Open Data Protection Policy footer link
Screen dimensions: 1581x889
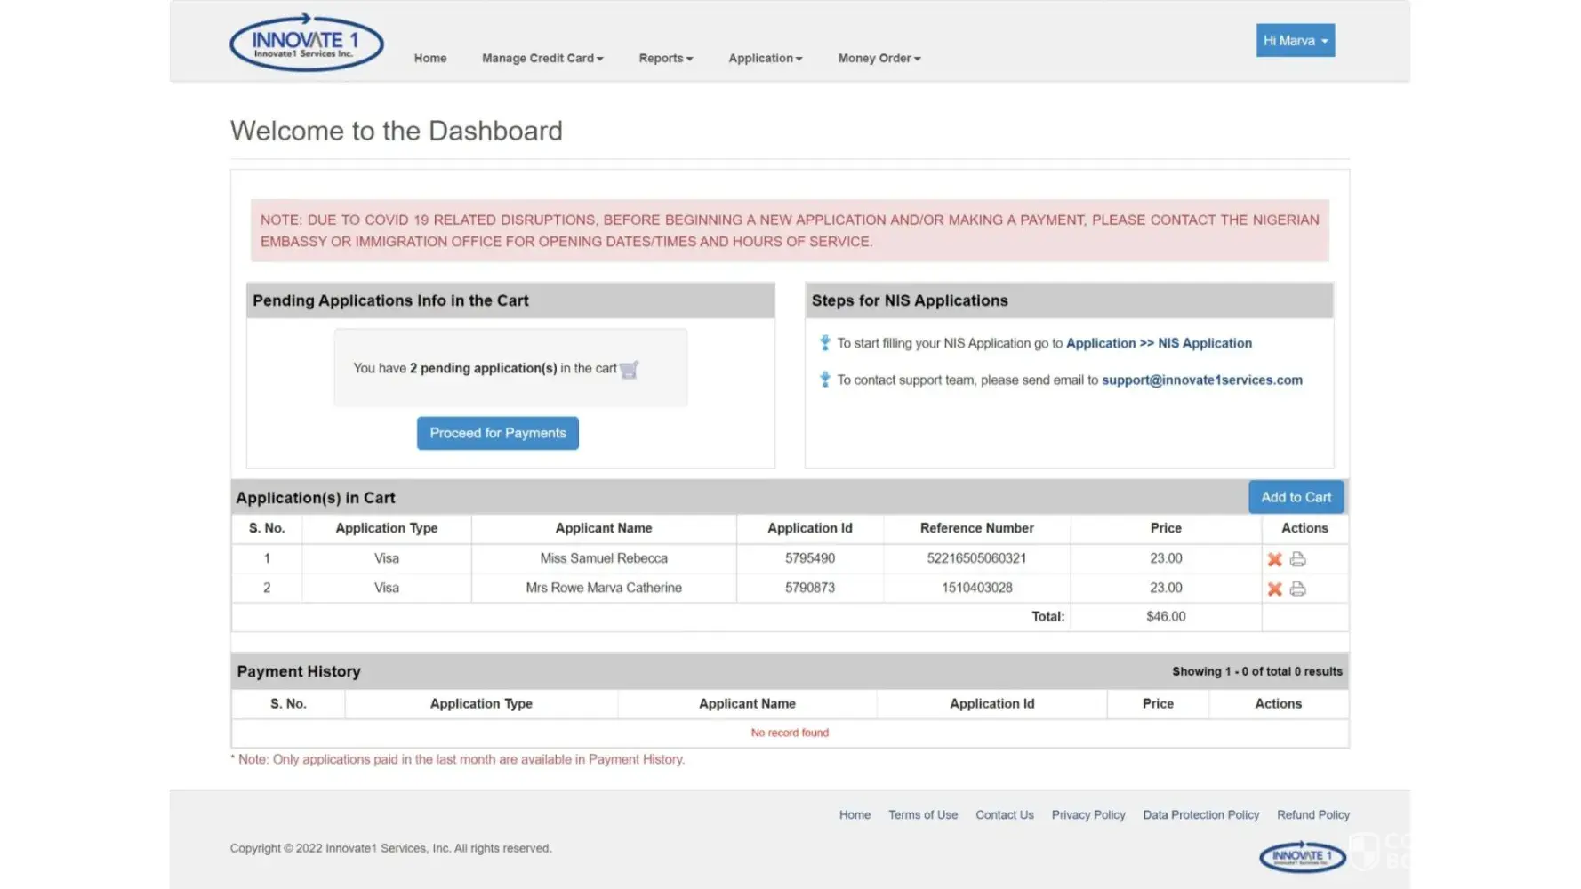pos(1200,815)
